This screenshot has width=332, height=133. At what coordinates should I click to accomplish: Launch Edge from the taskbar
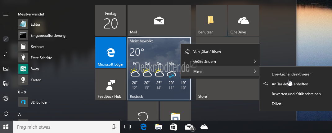[x=144, y=127]
